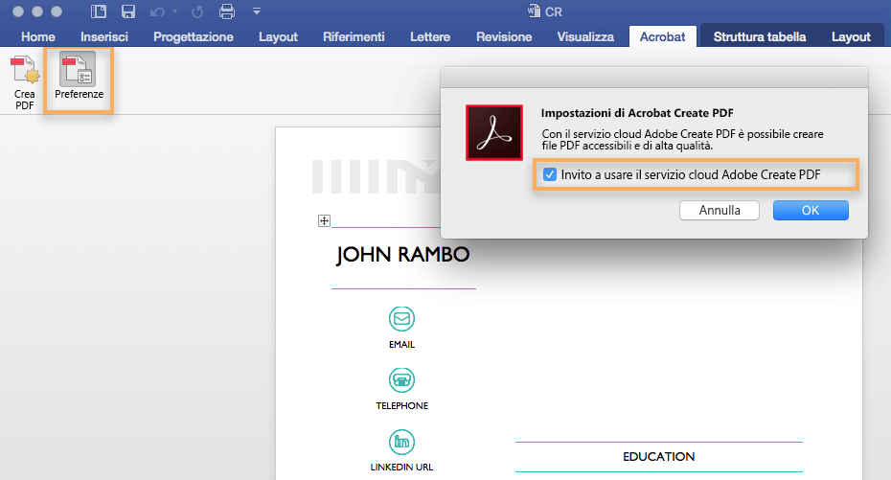Switch to the Inserisci tab
Viewport: 891px width, 480px height.
point(104,37)
